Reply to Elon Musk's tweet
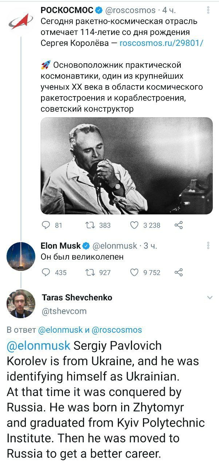The width and height of the screenshot is (219, 466). tap(46, 272)
